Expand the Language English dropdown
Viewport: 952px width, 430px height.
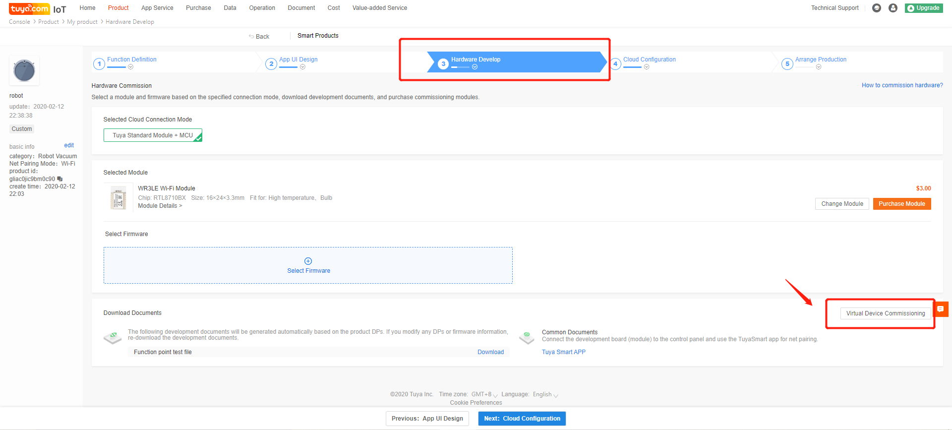click(545, 395)
